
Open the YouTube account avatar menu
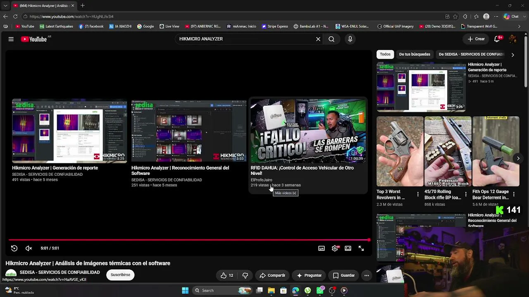[x=513, y=39]
